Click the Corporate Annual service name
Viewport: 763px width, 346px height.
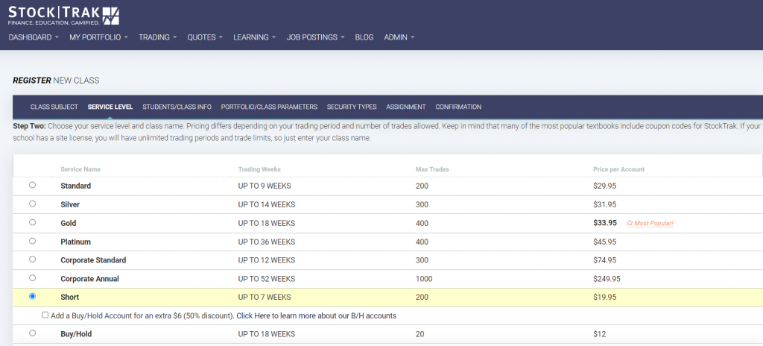[x=90, y=279]
